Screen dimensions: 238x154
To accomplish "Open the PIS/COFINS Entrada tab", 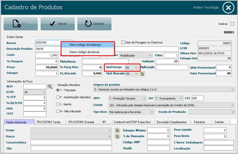I will click(x=81, y=122).
